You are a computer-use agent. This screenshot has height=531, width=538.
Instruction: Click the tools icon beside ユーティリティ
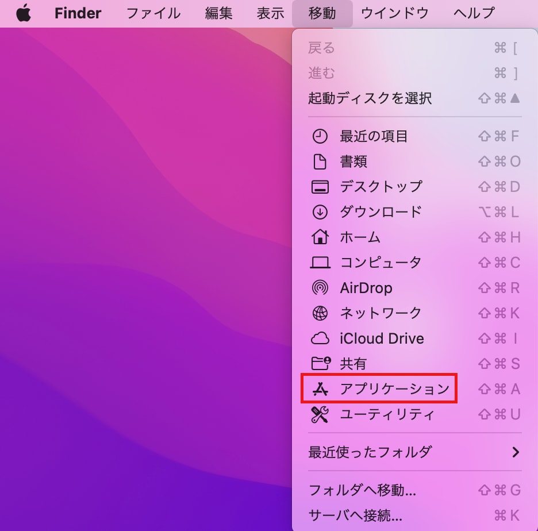[x=320, y=414]
